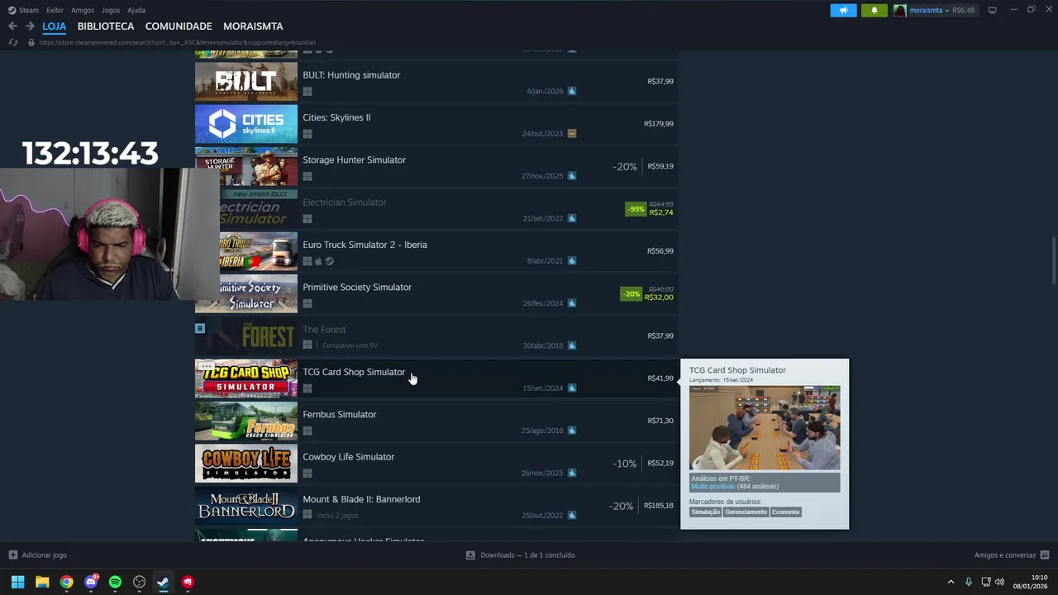
Task: Click the moraismta profile avatar
Action: 900,10
